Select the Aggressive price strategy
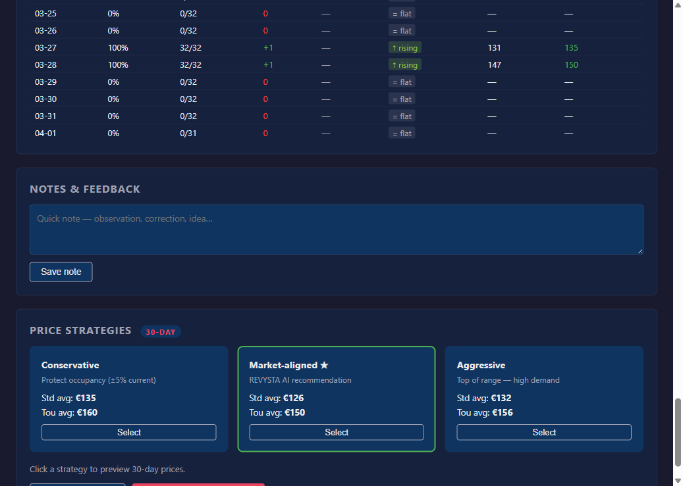The height and width of the screenshot is (486, 683). click(x=544, y=432)
